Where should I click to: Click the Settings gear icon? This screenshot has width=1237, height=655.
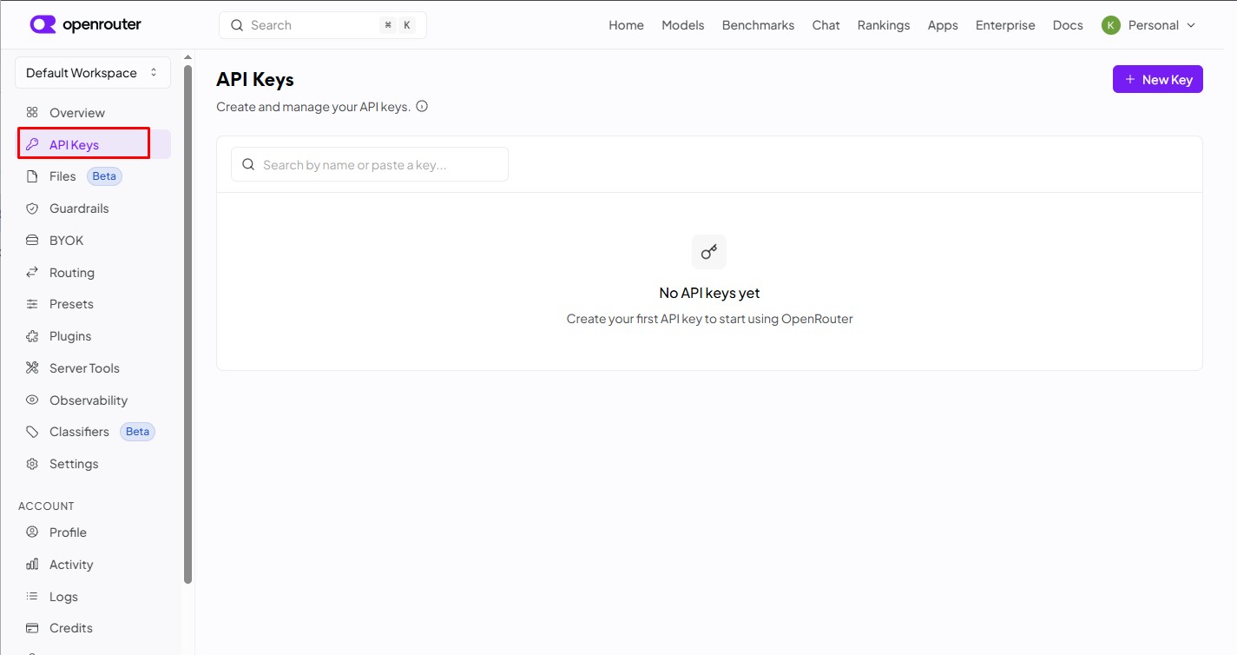(32, 464)
